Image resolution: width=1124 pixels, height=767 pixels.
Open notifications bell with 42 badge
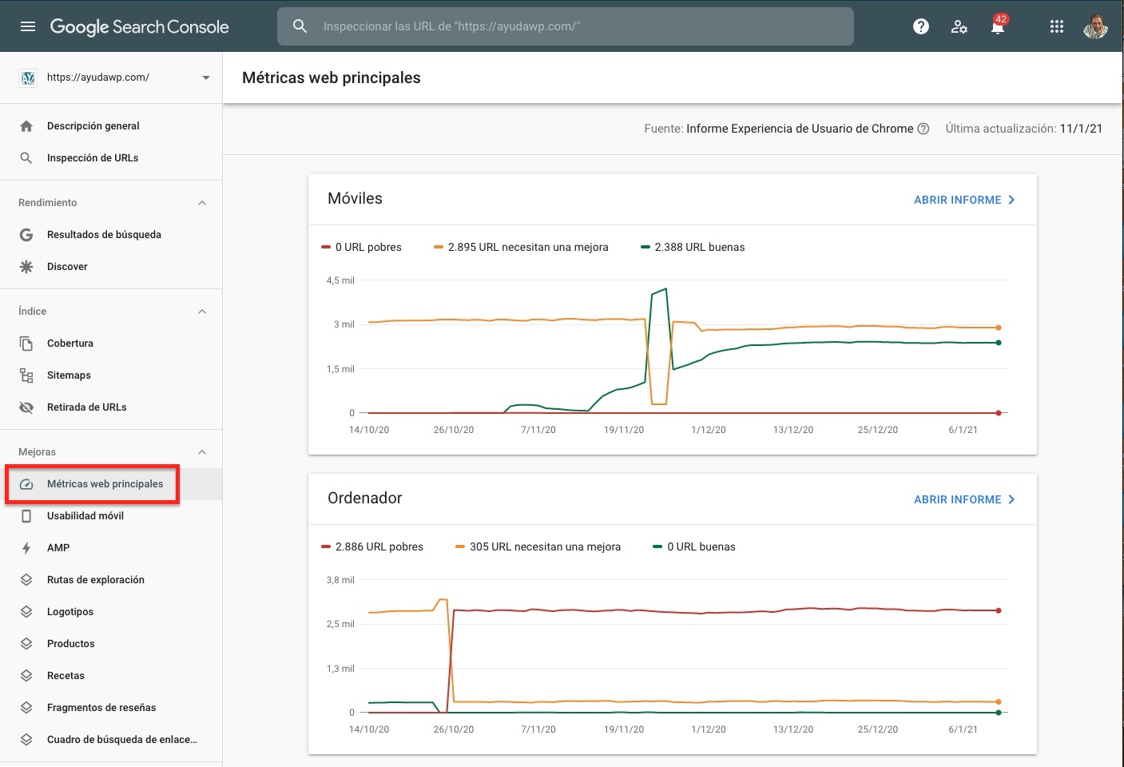coord(998,27)
